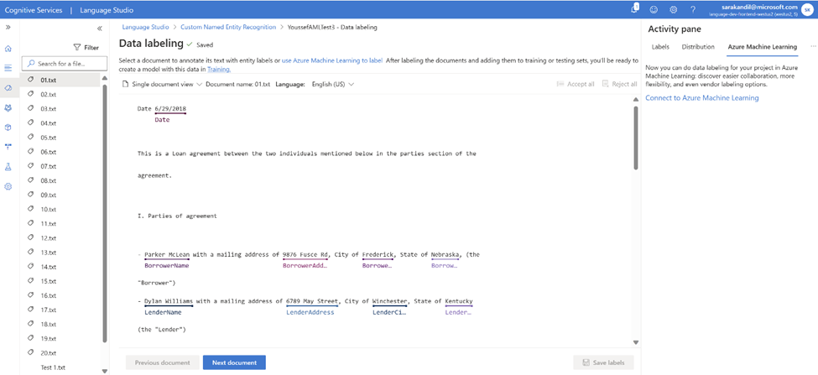This screenshot has width=818, height=375.
Task: Click the file list scrollbar up arrow
Action: point(105,78)
